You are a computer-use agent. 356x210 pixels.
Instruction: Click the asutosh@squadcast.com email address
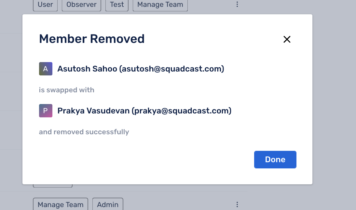tap(171, 69)
